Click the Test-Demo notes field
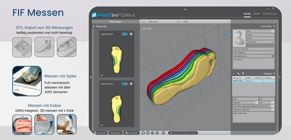The width and height of the screenshot is (291, 140). (x=253, y=63)
